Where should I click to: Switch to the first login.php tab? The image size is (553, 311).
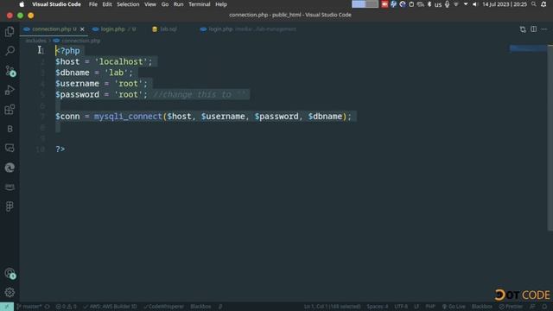pos(113,29)
